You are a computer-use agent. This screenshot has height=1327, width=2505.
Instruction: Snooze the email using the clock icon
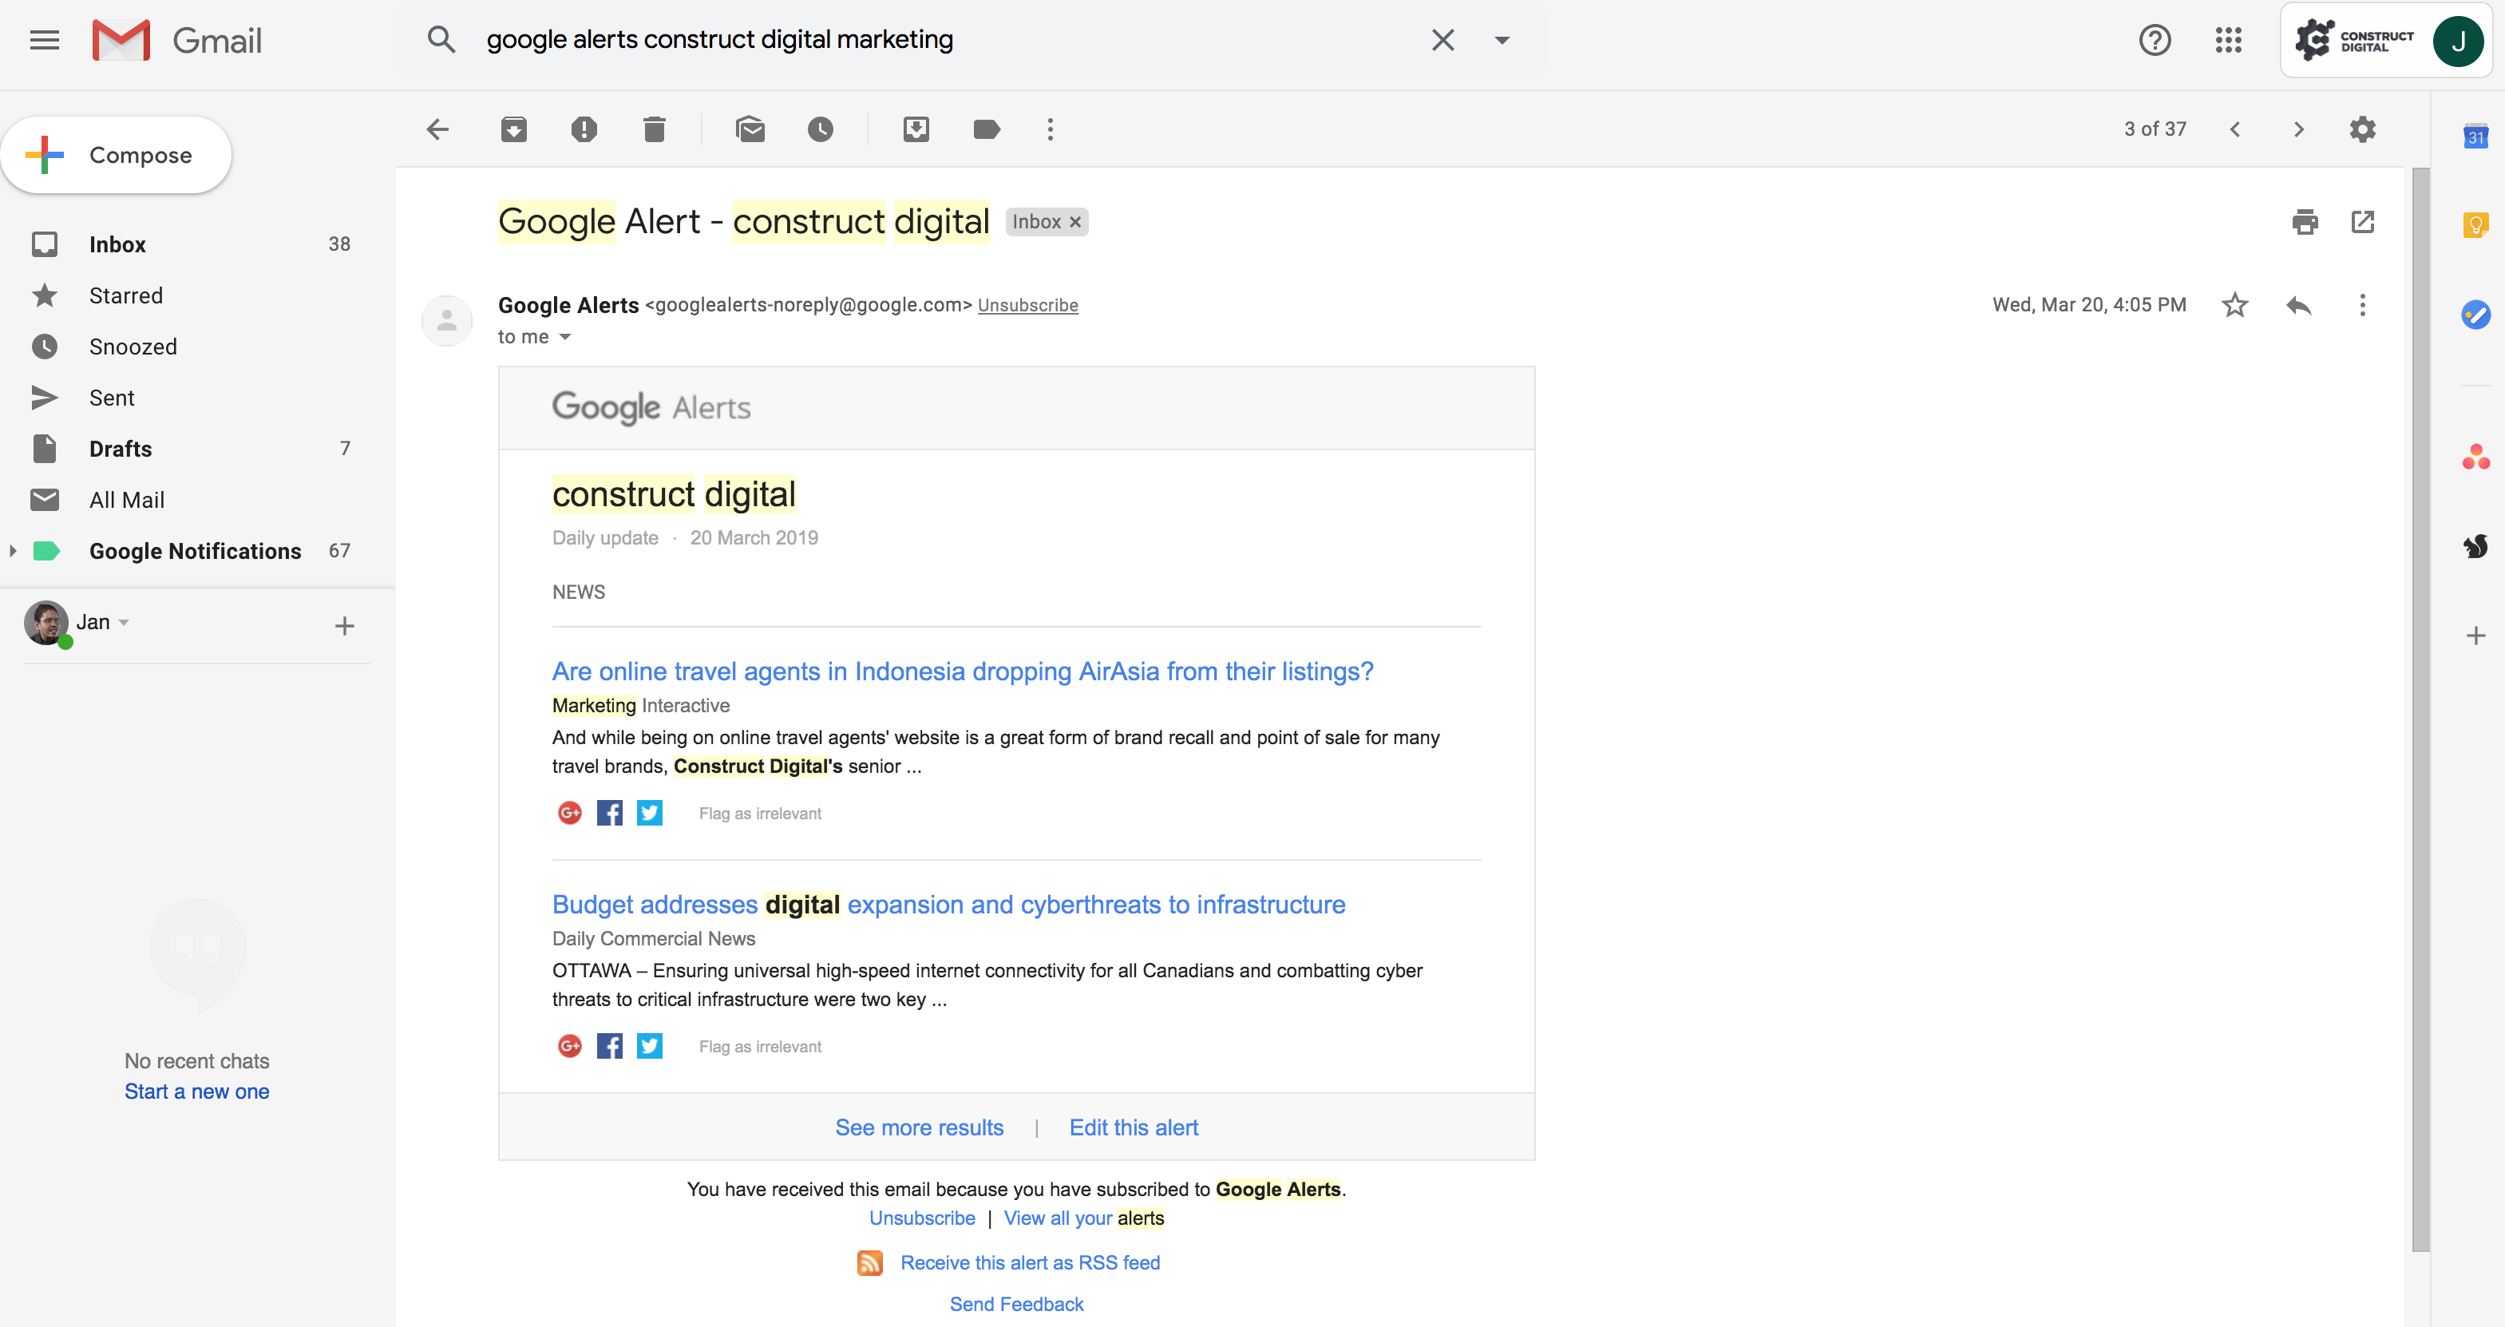click(820, 129)
